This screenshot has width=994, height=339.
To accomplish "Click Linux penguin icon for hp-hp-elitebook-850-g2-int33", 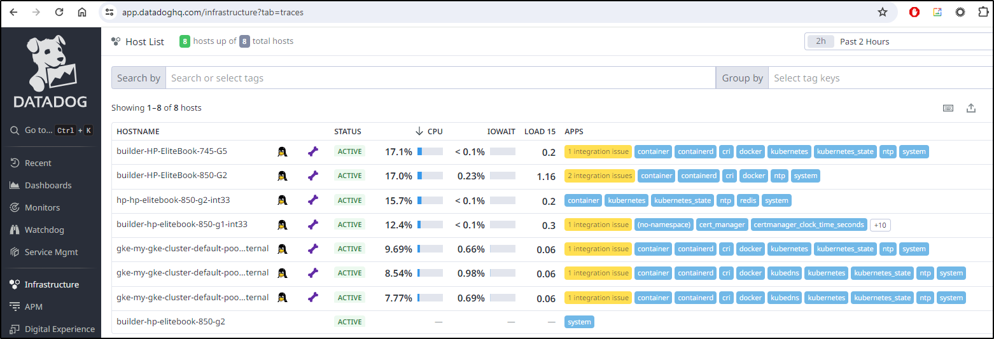I will (x=283, y=200).
